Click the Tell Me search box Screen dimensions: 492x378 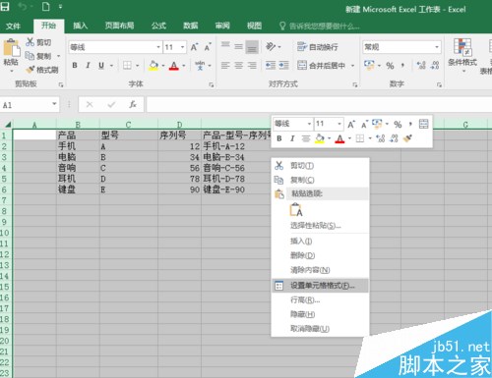(320, 26)
